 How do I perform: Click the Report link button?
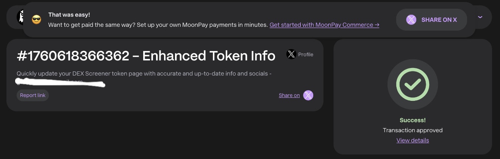pyautogui.click(x=33, y=96)
